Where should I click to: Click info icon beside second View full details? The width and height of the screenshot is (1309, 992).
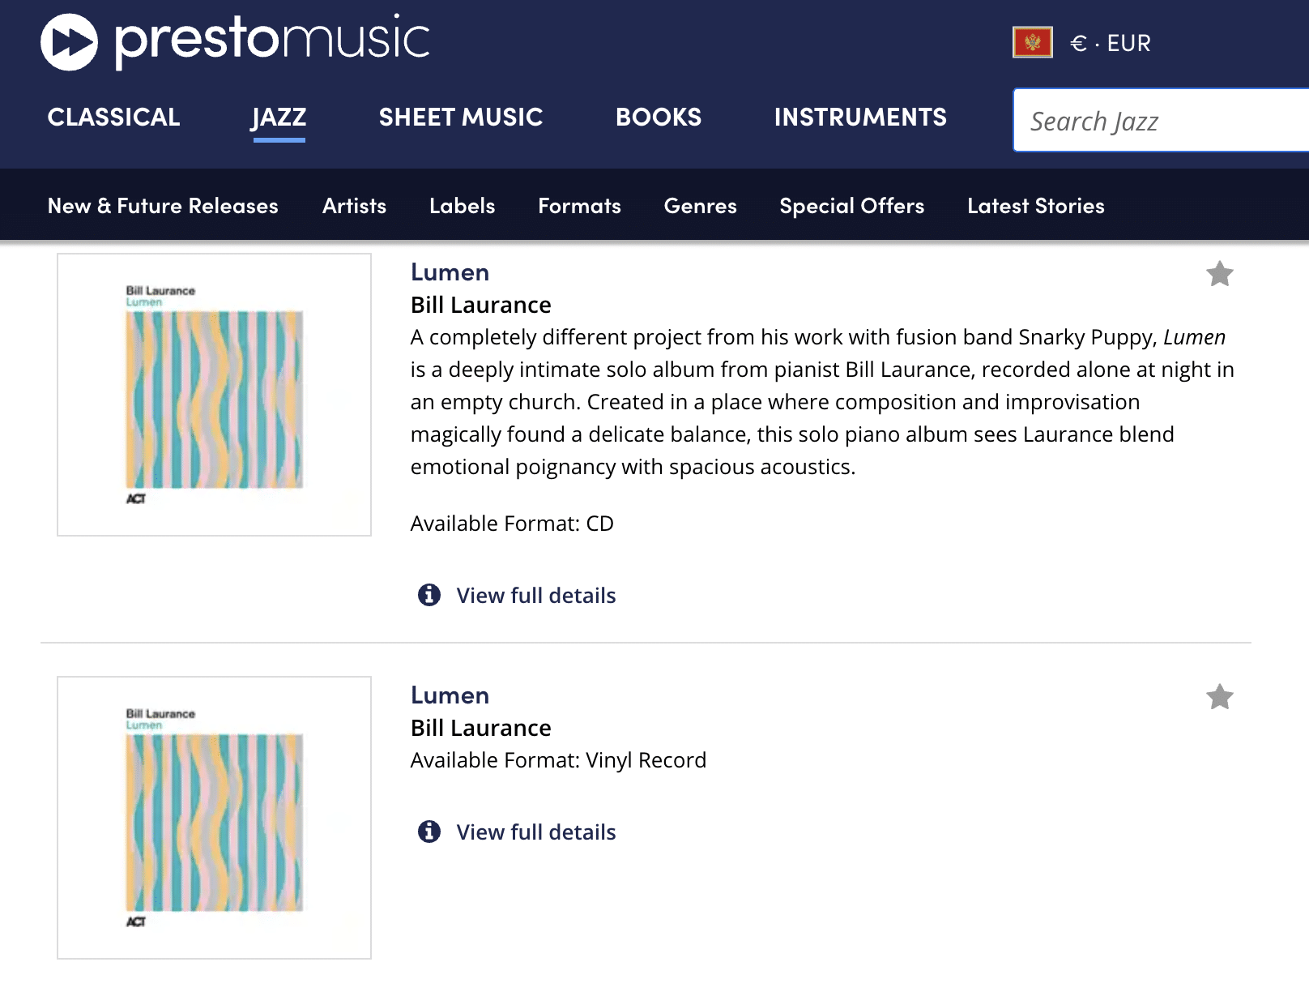tap(429, 832)
